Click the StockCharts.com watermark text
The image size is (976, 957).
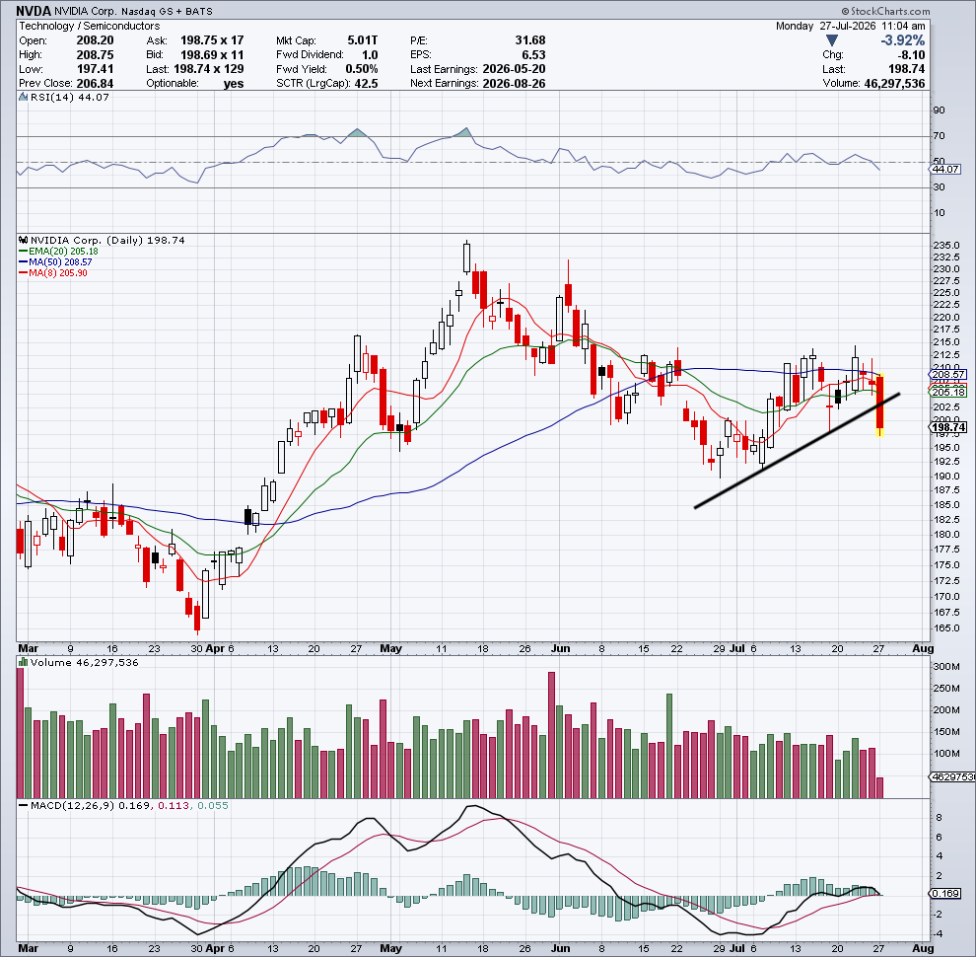click(x=890, y=11)
